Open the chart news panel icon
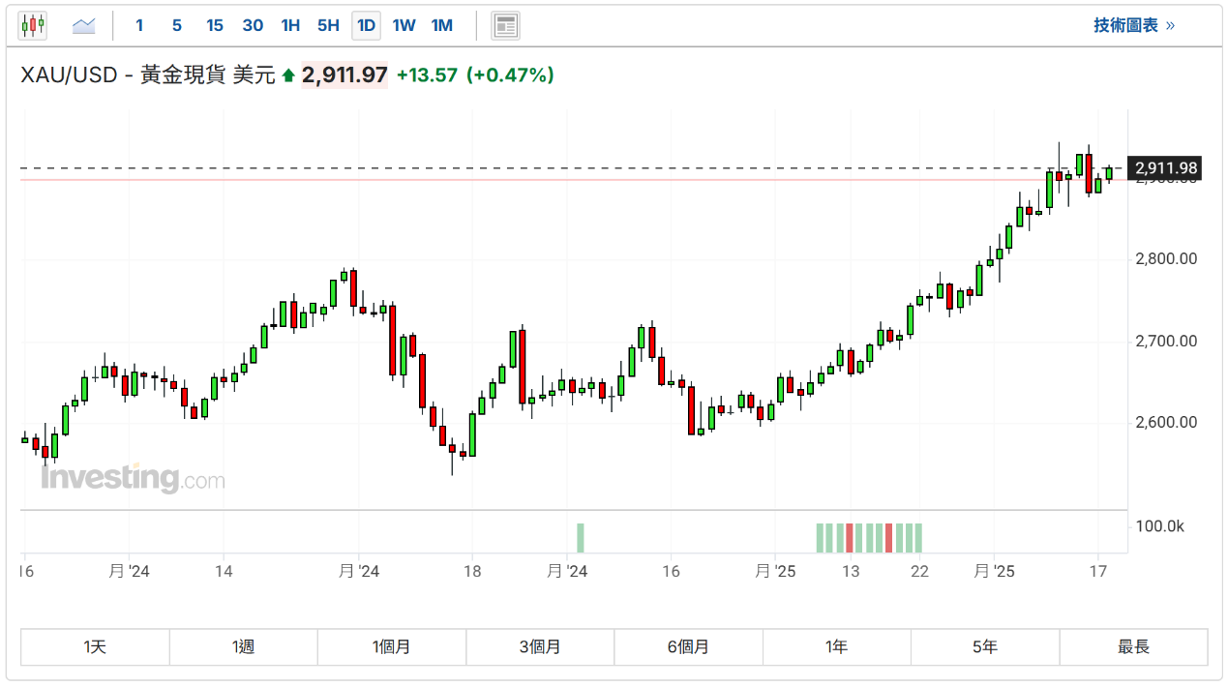This screenshot has height=687, width=1228. tap(505, 25)
